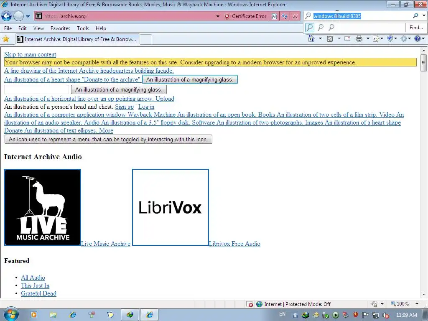
Task: Click the RSS Feeds icon
Action: point(330,39)
